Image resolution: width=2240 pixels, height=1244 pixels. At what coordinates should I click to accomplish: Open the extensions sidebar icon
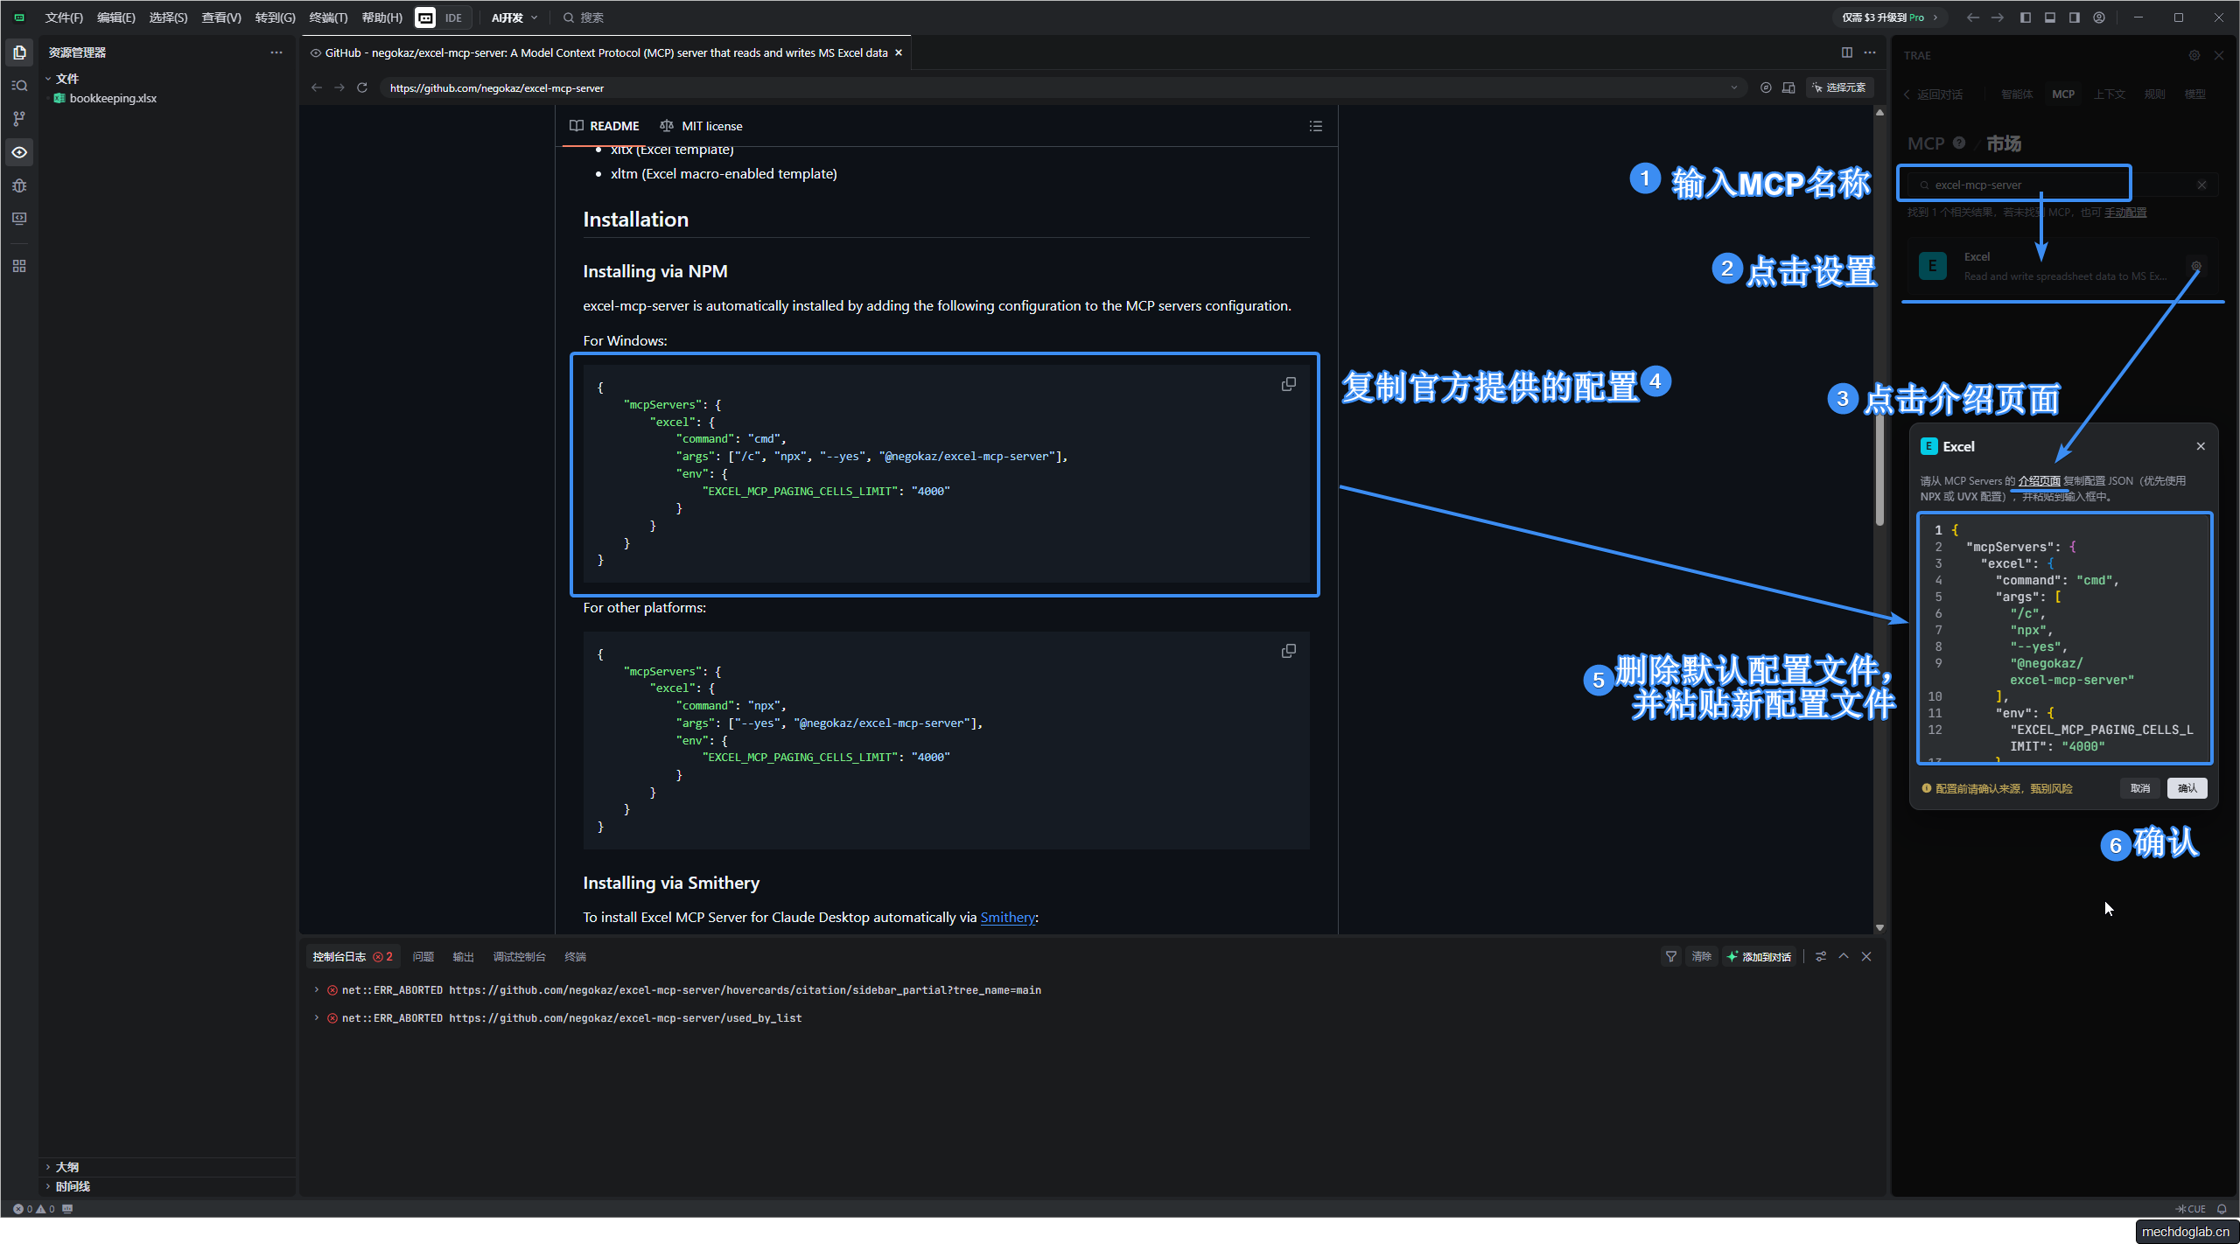(x=19, y=266)
